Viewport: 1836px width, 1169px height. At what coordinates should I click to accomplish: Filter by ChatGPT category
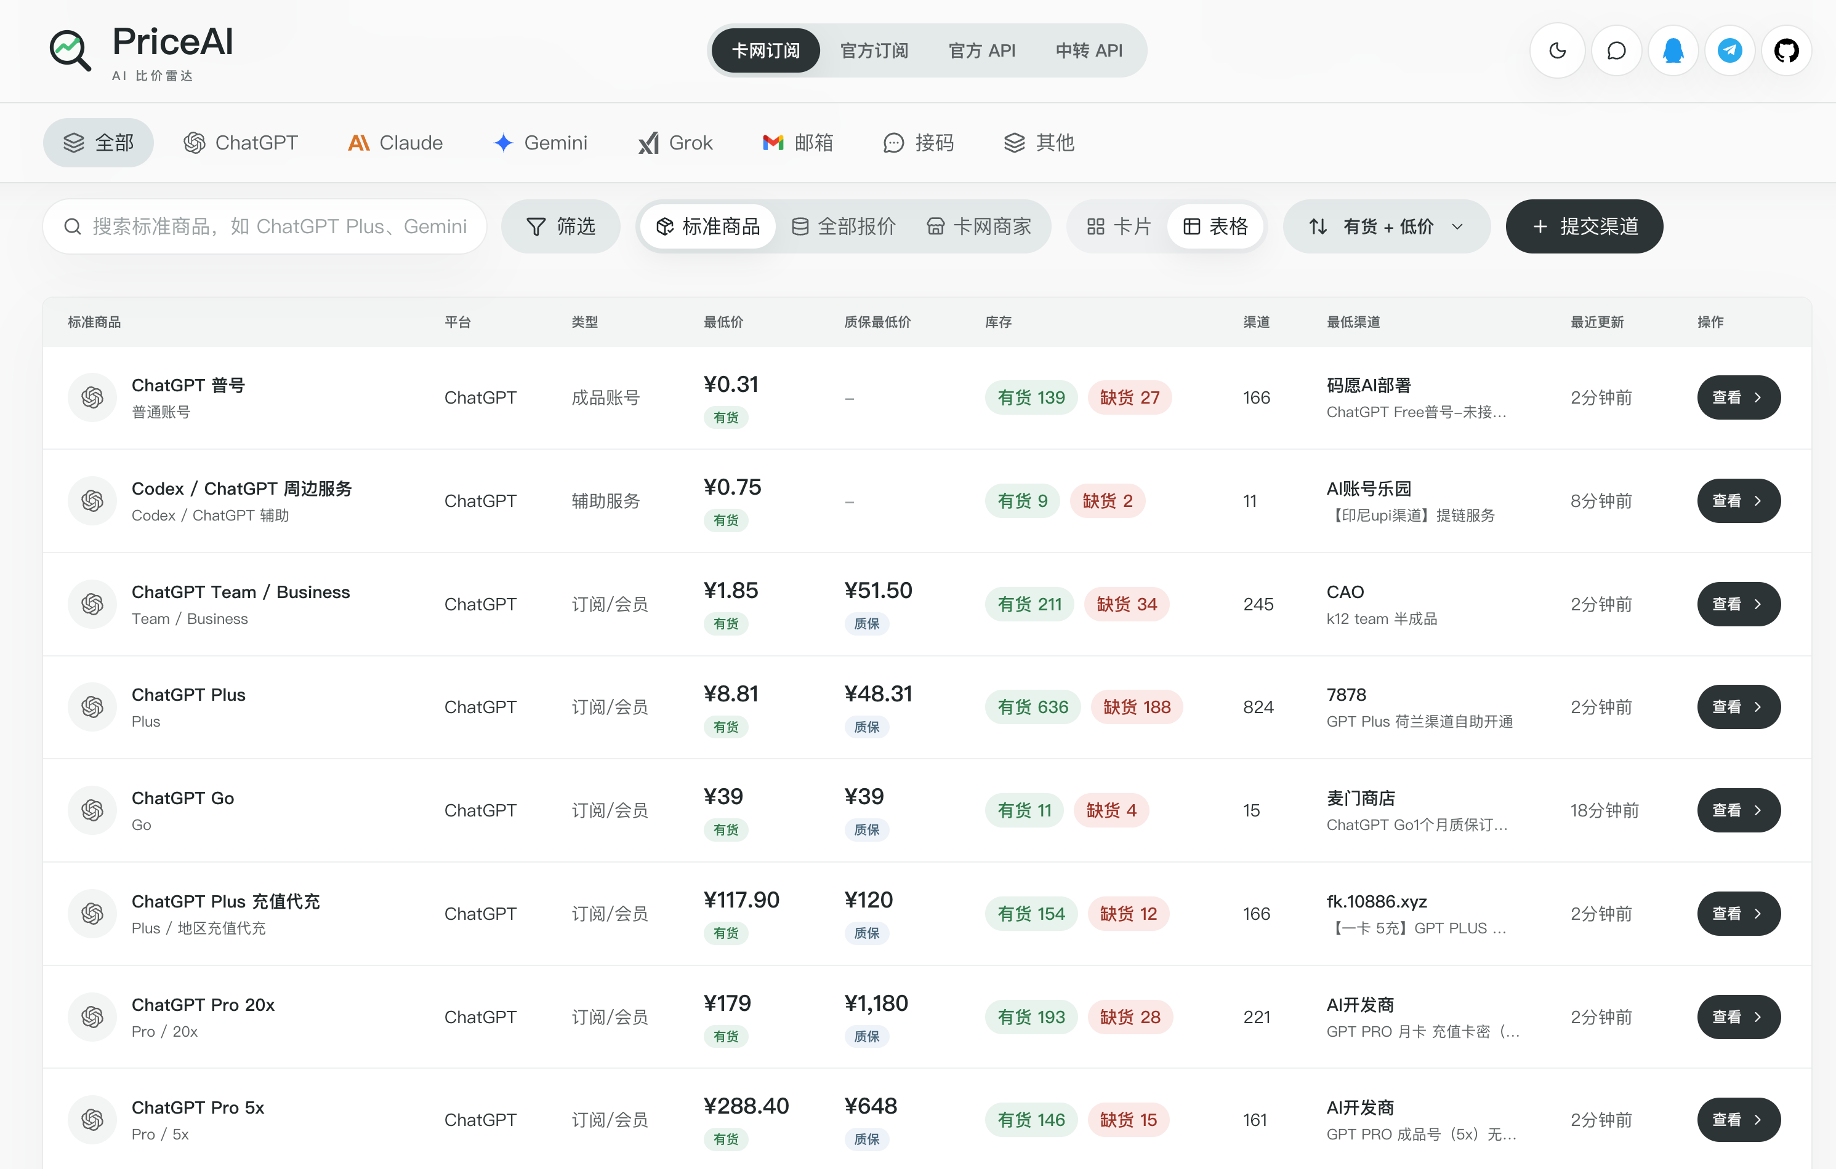click(x=240, y=143)
